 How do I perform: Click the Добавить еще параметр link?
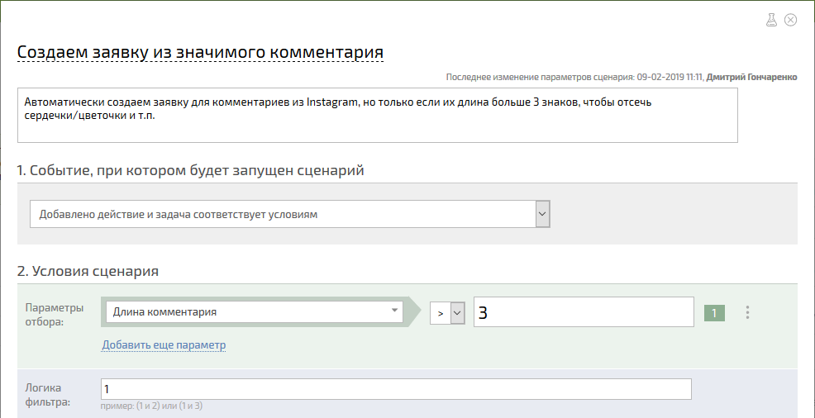(x=164, y=344)
